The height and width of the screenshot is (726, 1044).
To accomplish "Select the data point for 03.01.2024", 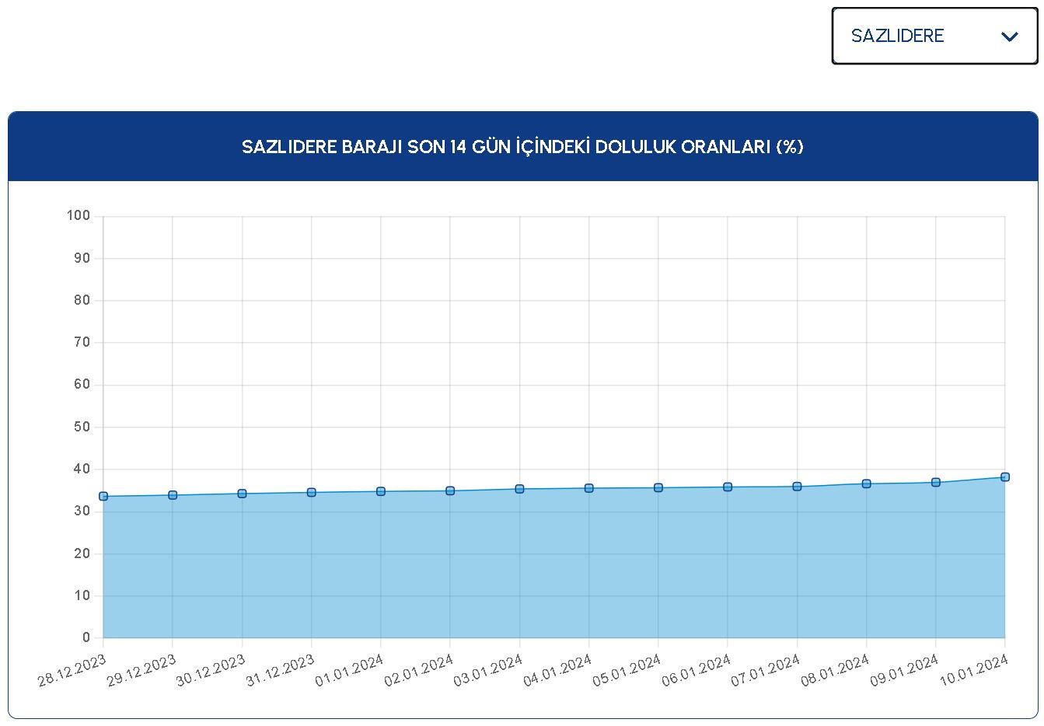I will click(x=519, y=489).
